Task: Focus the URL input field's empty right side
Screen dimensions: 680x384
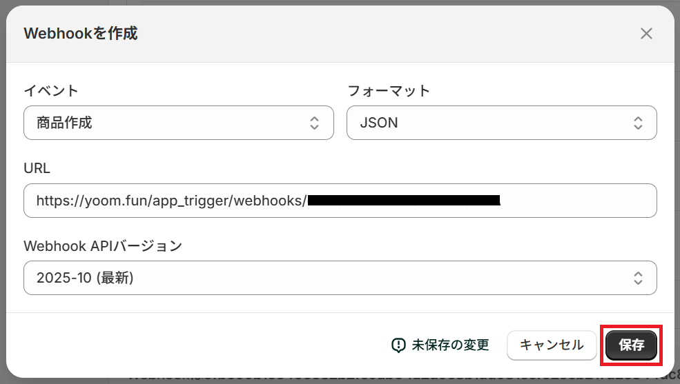Action: (x=580, y=201)
